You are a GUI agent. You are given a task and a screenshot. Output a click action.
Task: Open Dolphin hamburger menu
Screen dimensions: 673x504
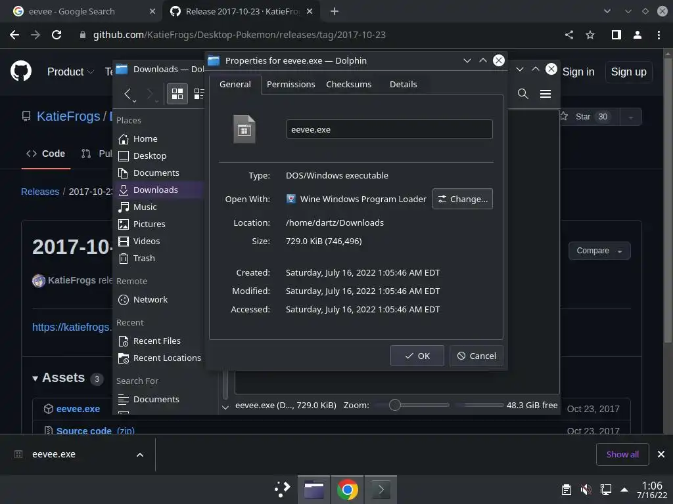545,94
